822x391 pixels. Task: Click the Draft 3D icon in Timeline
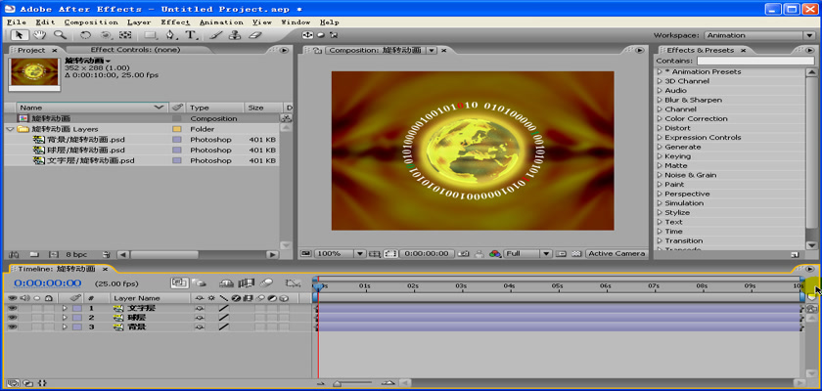pos(199,283)
